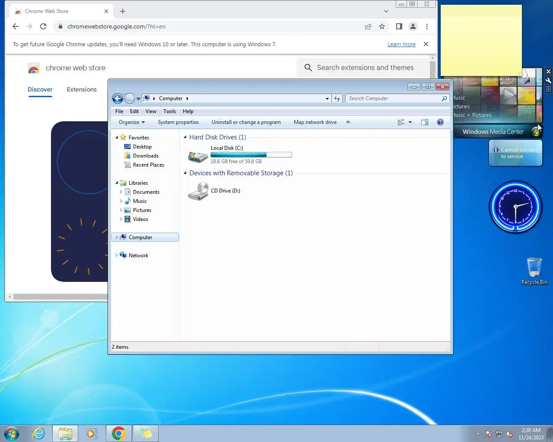Click Learn more link in Chrome
This screenshot has height=442, width=553.
click(x=401, y=44)
